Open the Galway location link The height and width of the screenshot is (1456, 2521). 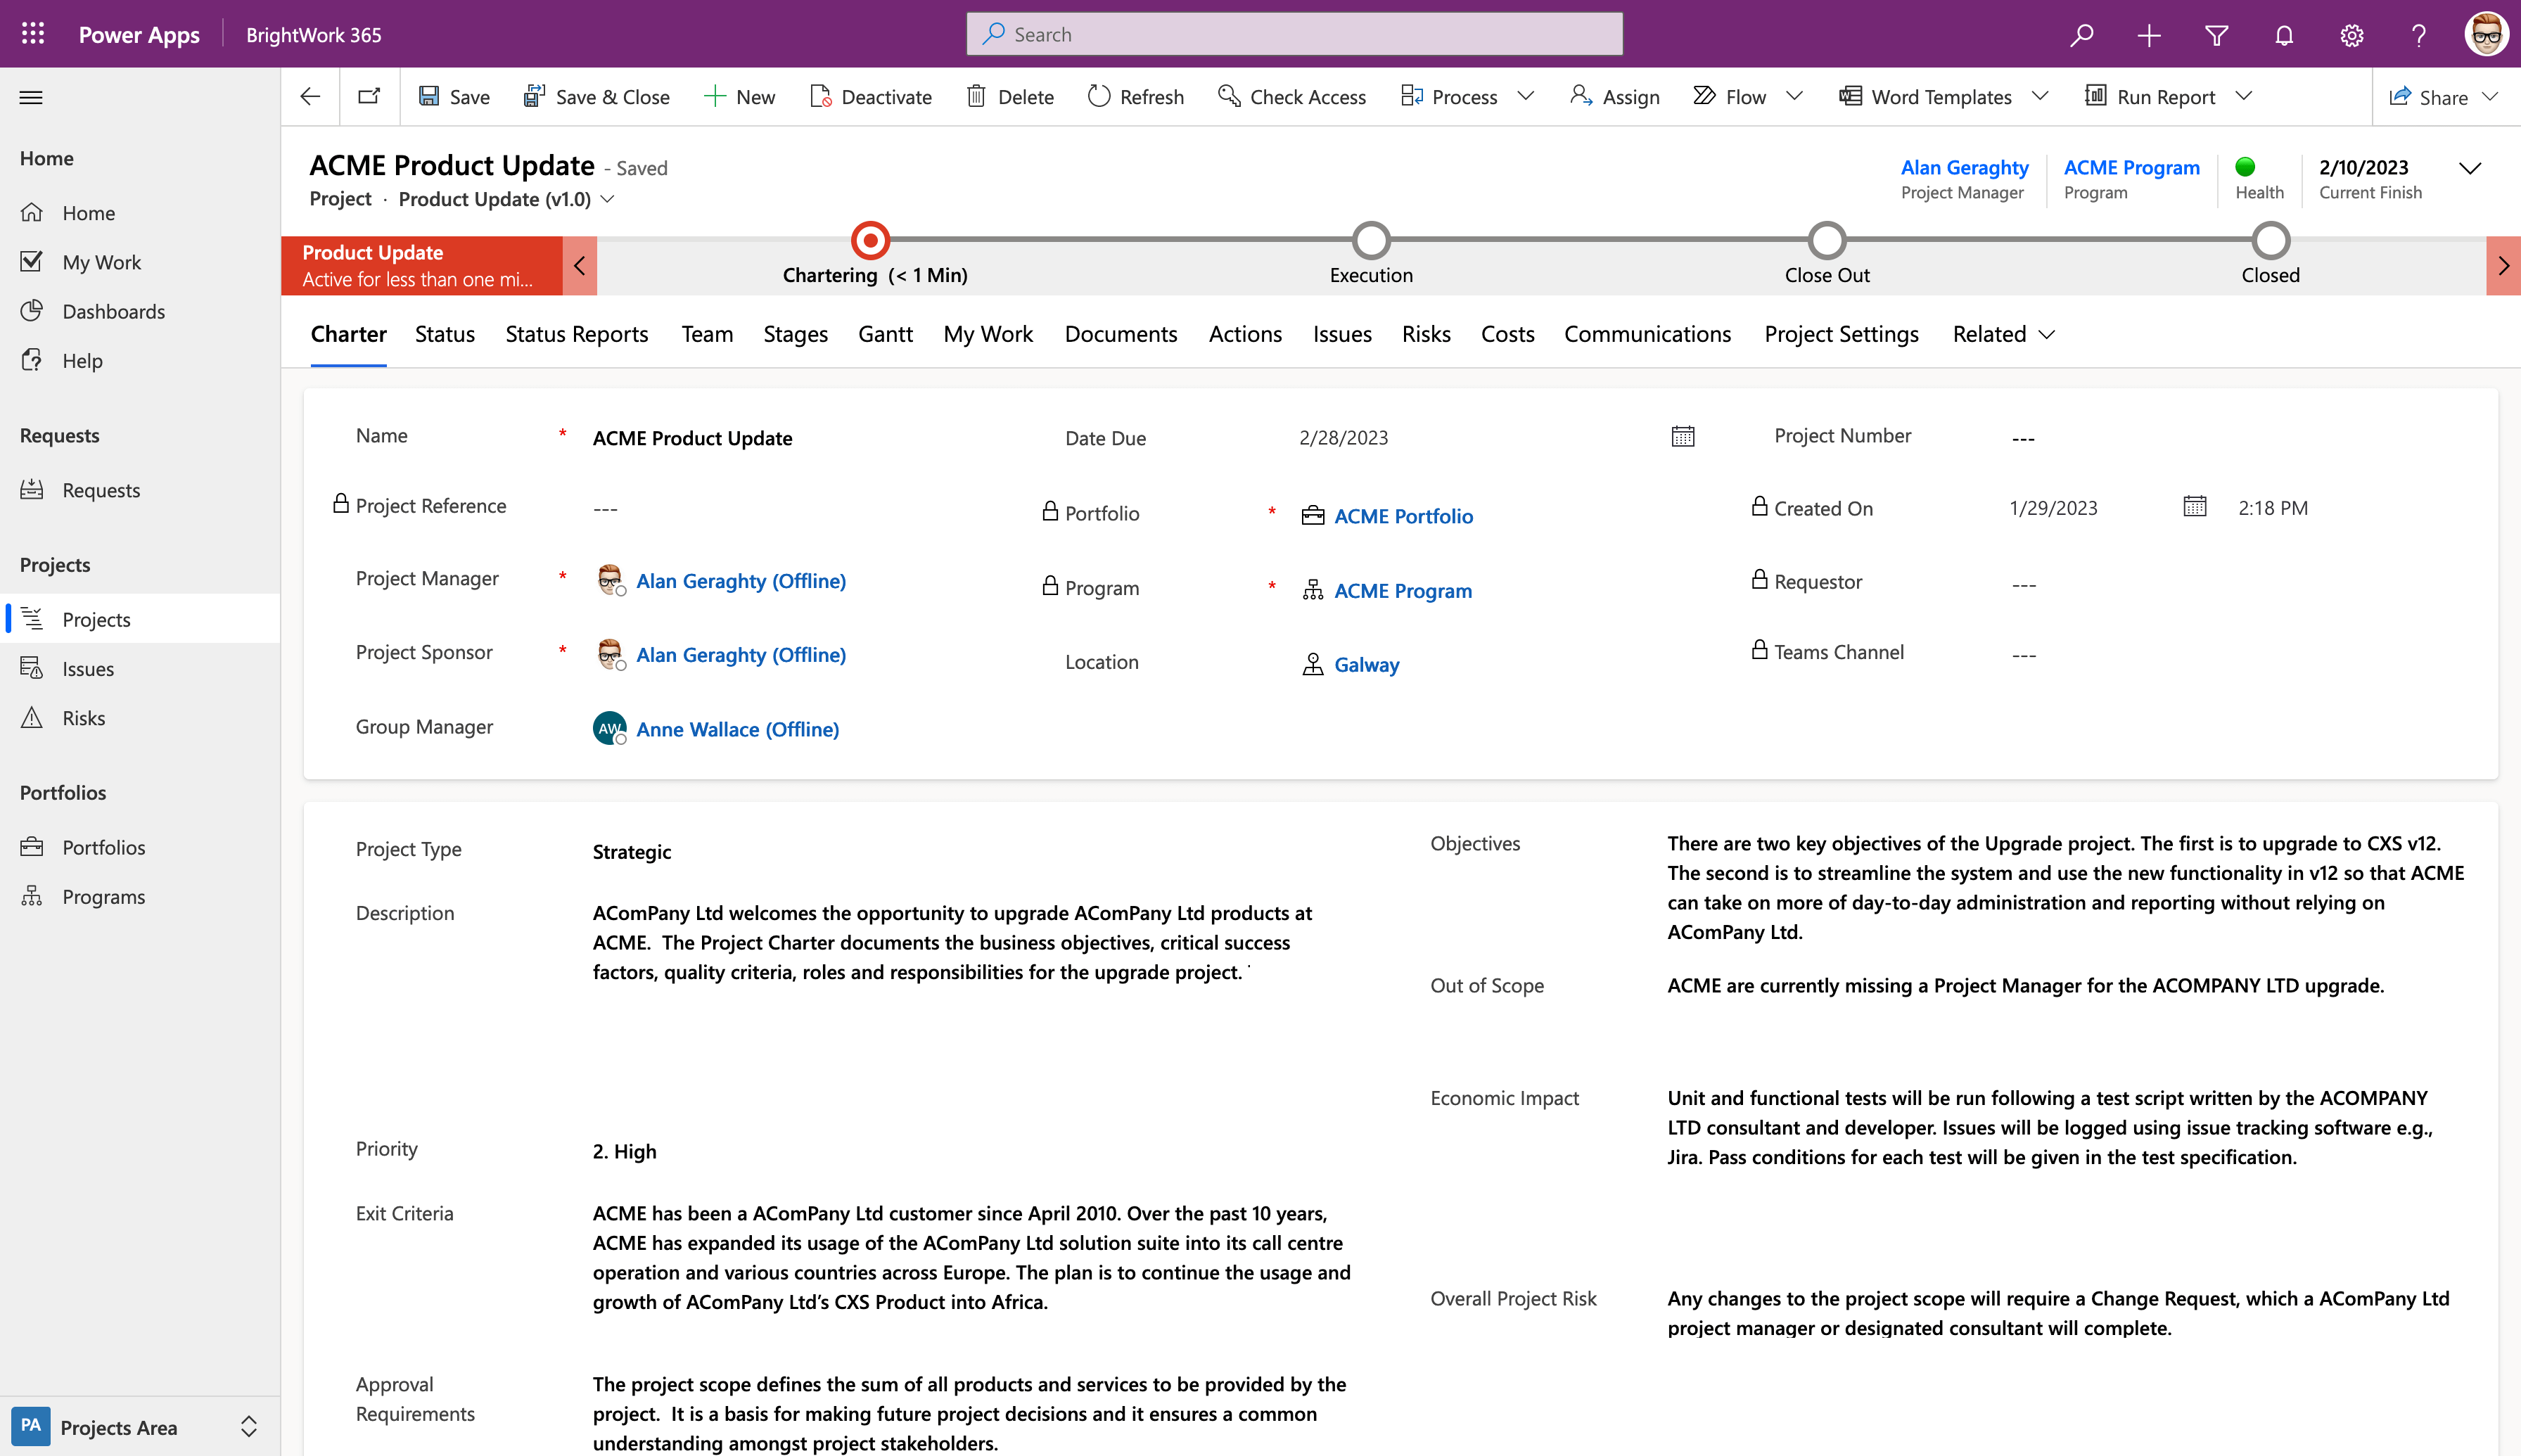tap(1367, 664)
